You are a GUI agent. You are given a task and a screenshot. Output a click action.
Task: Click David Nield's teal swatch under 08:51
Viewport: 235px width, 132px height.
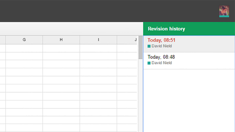click(x=149, y=46)
